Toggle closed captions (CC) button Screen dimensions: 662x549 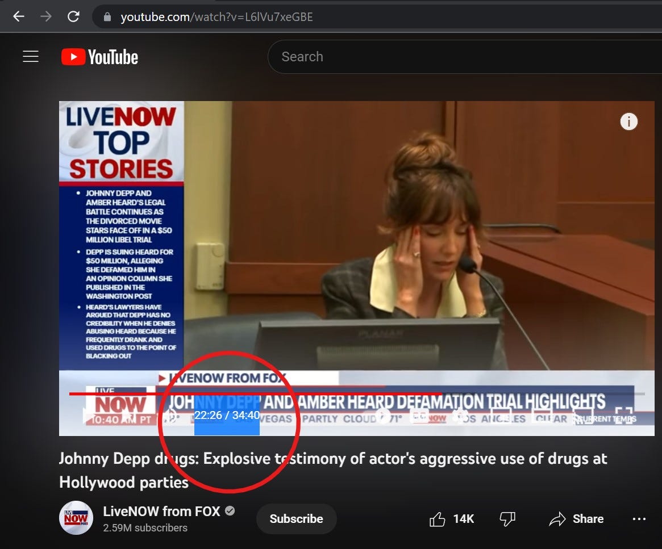click(x=419, y=416)
